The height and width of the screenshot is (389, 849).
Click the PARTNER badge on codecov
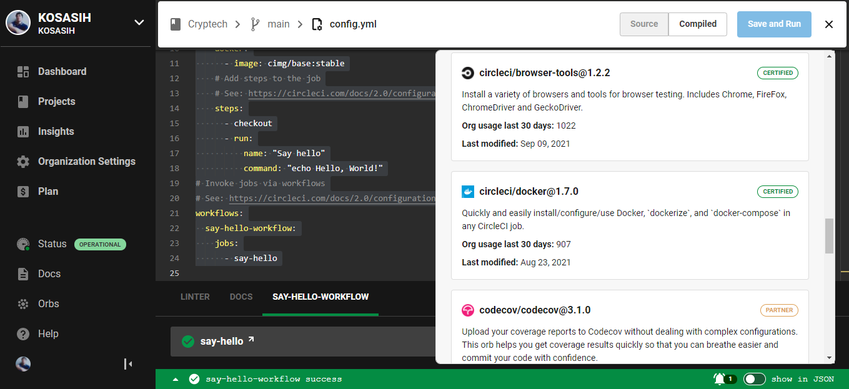[779, 310]
